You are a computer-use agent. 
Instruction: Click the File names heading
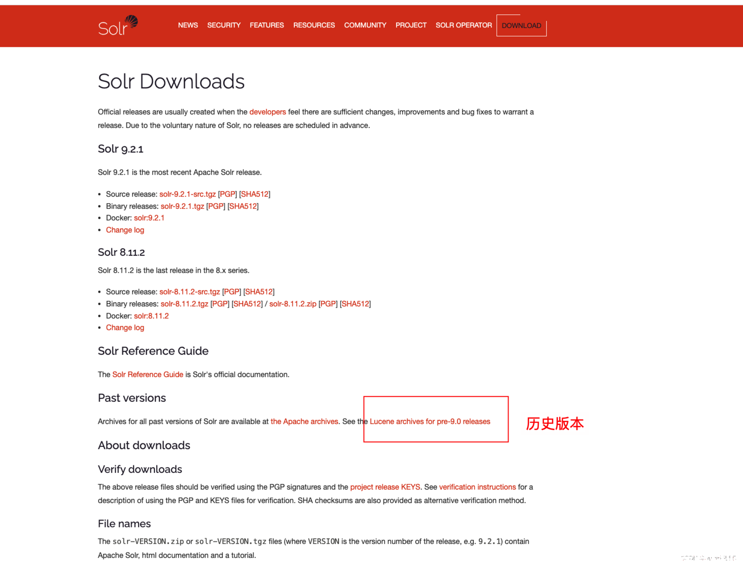(125, 524)
